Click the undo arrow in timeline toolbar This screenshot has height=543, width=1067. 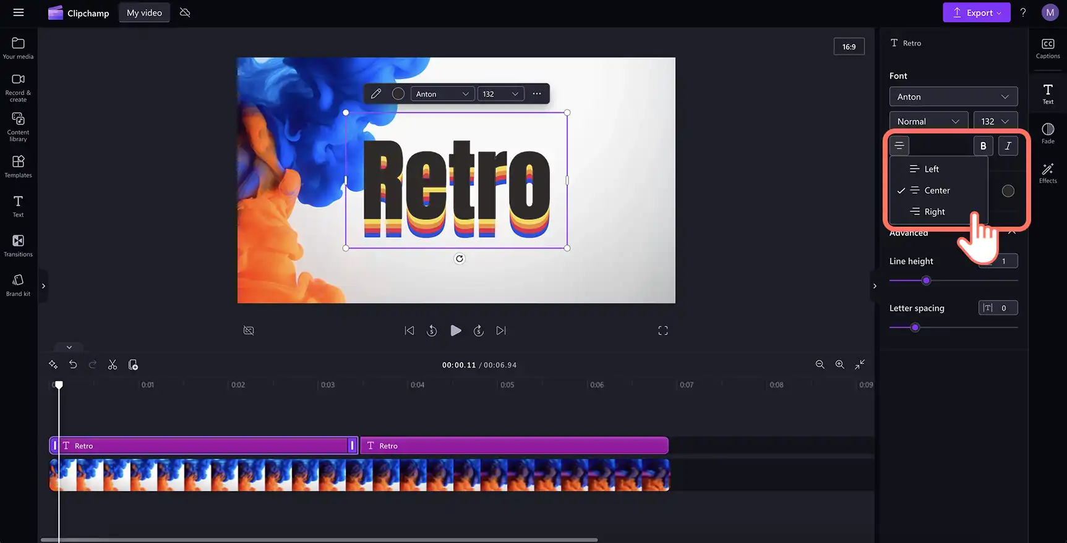(73, 364)
